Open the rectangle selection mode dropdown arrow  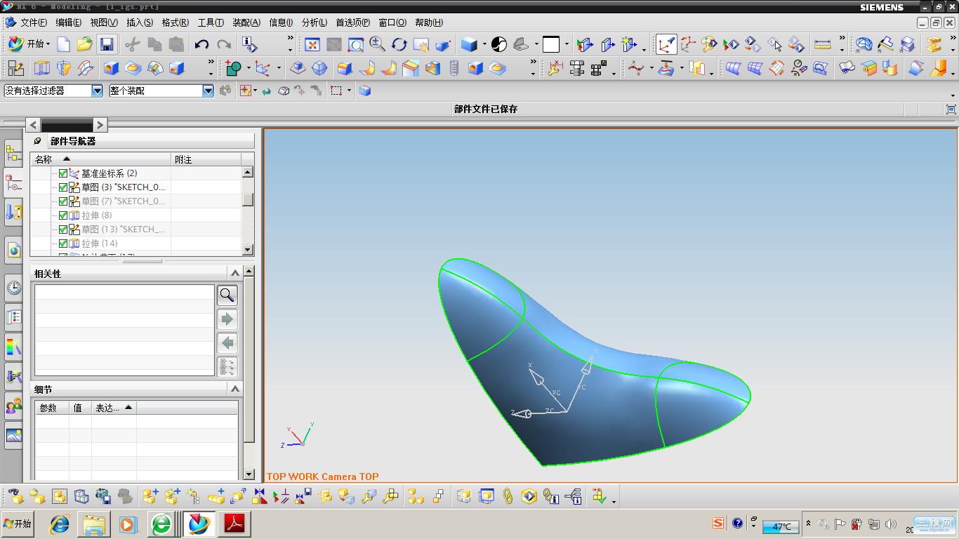[349, 91]
